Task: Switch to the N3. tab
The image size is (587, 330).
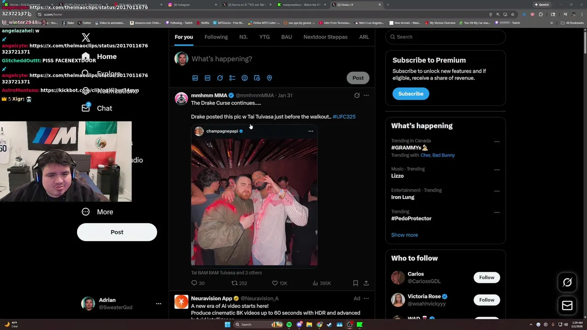Action: coord(244,37)
